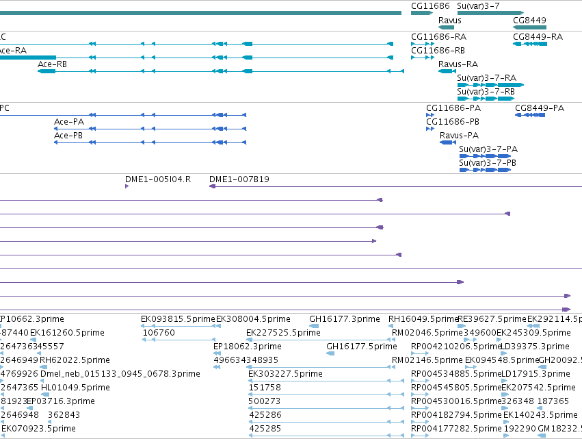This screenshot has width=582, height=439.
Task: Click the DME1-005I04.R clone label
Action: coord(158,179)
